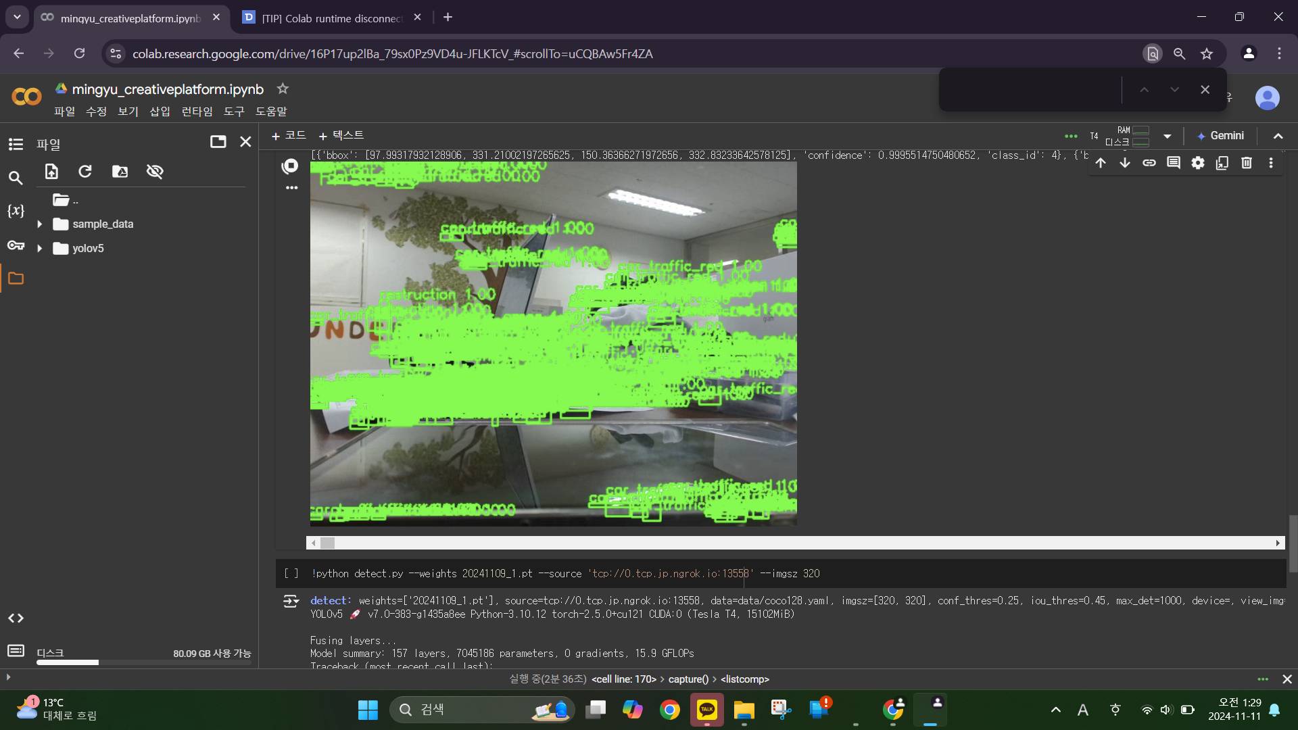Click the horizontal output scrollbar thumb
The width and height of the screenshot is (1298, 730).
point(327,543)
